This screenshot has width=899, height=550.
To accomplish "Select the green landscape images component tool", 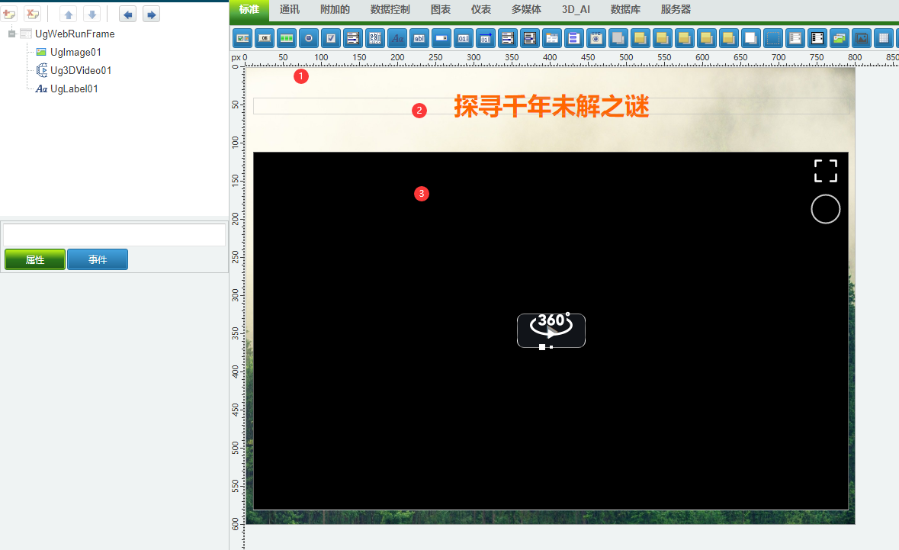I will pos(840,38).
